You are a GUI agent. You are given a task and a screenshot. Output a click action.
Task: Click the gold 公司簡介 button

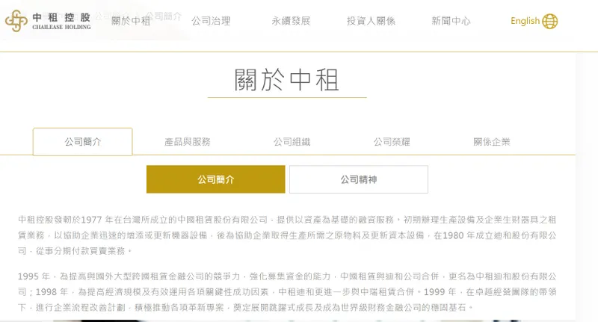(x=216, y=179)
